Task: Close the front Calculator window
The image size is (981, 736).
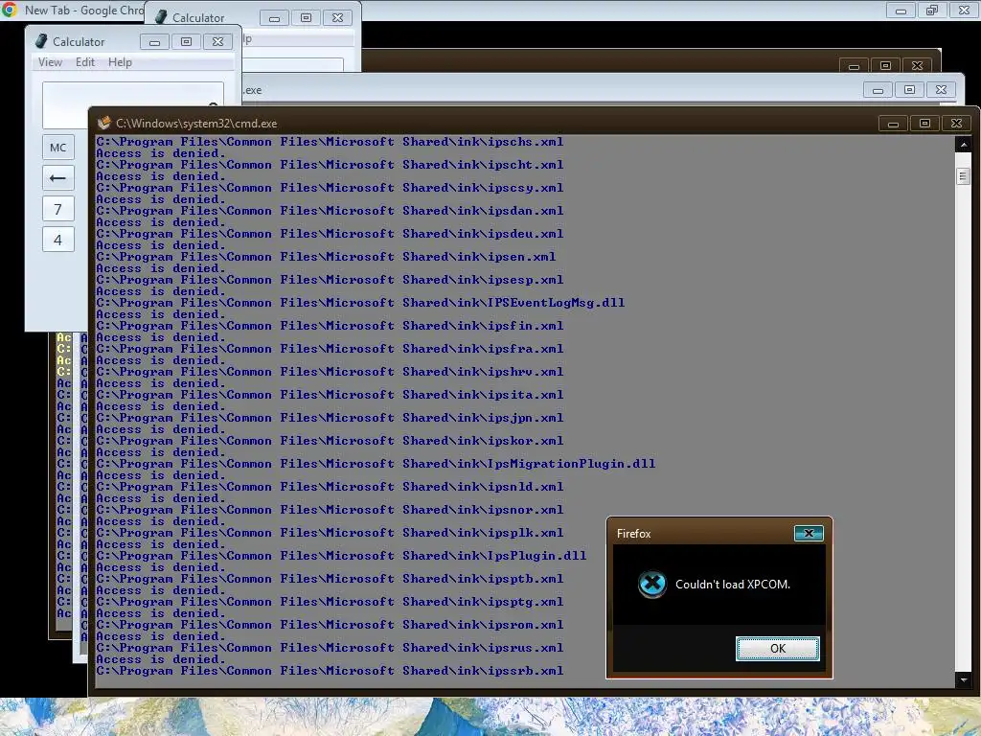Action: pyautogui.click(x=217, y=42)
